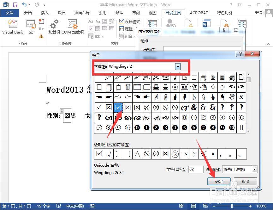
Task: Click 登录 (Sign in) link
Action: (259, 13)
